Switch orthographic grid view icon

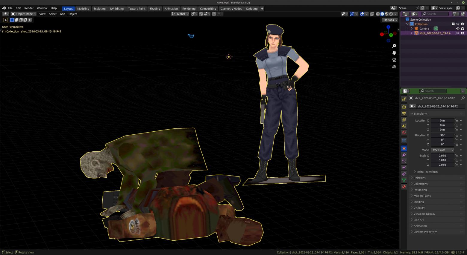tap(394, 67)
